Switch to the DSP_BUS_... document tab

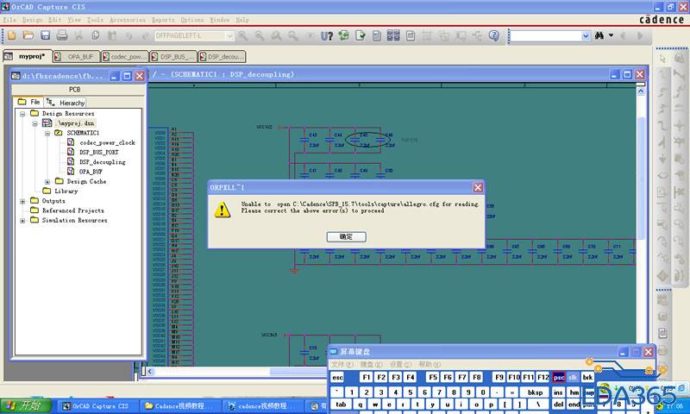click(x=173, y=57)
